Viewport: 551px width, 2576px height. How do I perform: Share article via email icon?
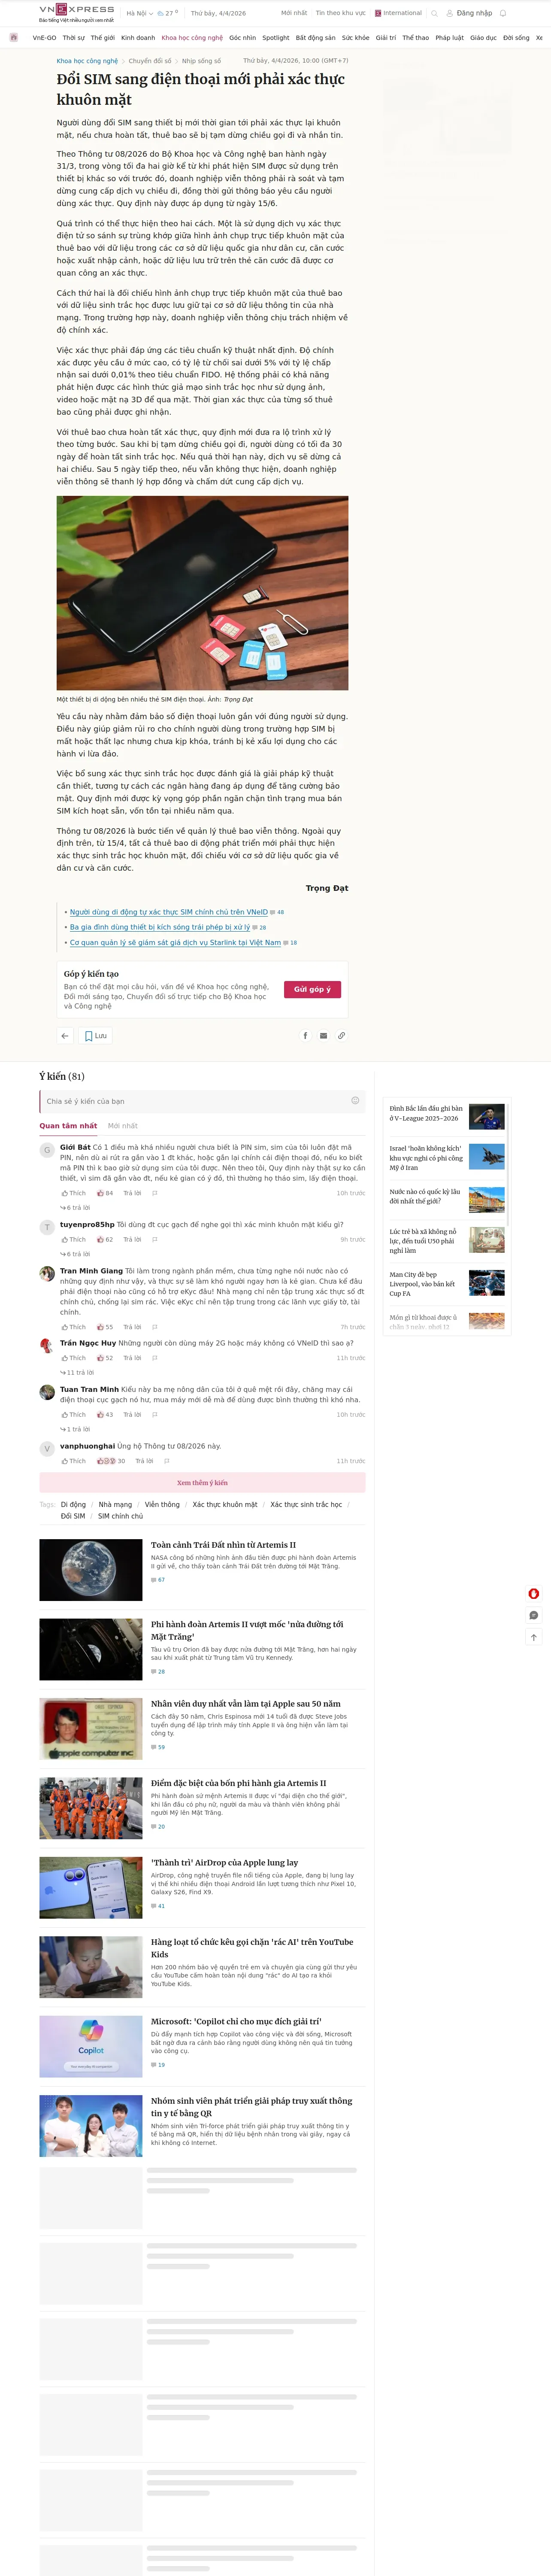(323, 1035)
